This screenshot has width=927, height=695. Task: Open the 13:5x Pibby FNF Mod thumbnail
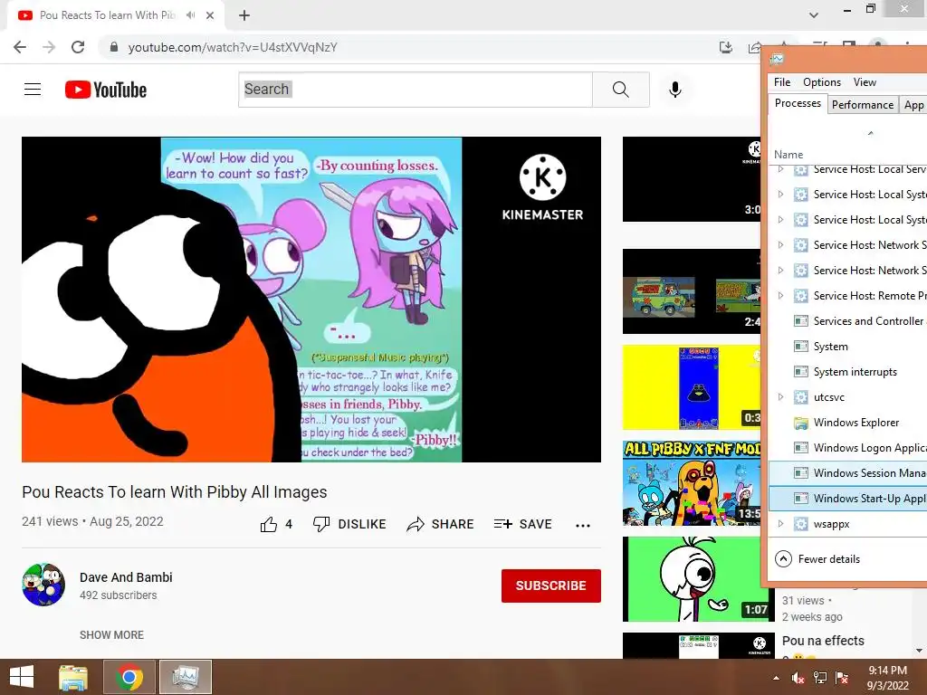(x=692, y=483)
